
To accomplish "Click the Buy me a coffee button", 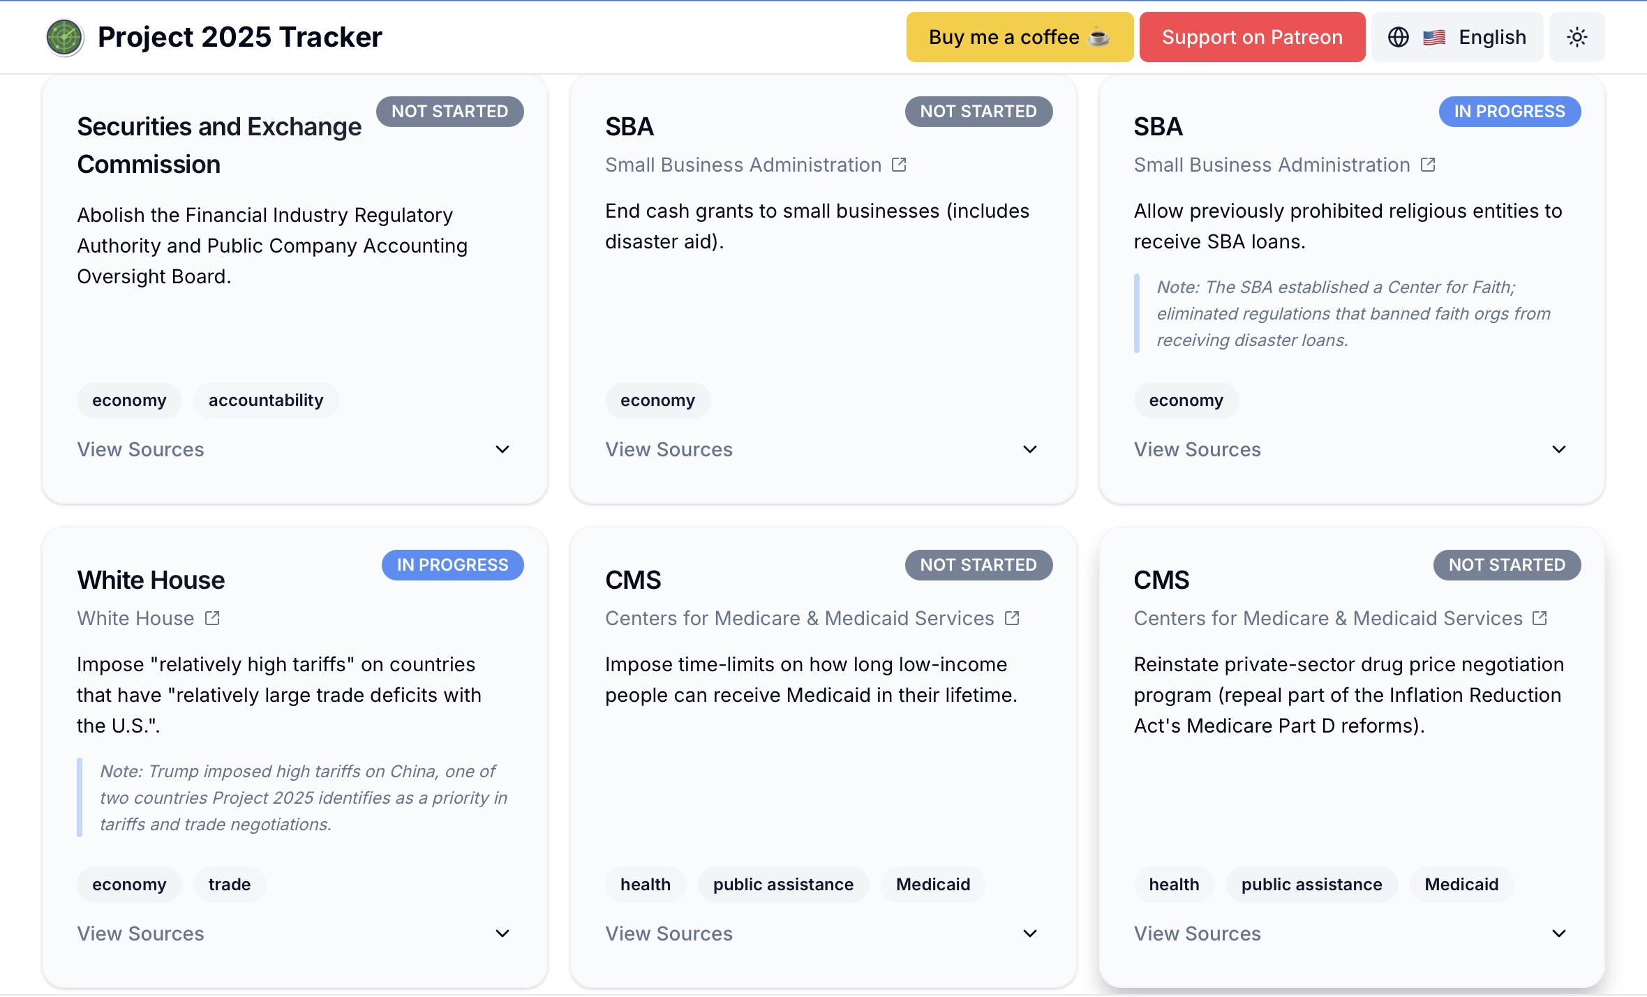I will pos(1019,37).
